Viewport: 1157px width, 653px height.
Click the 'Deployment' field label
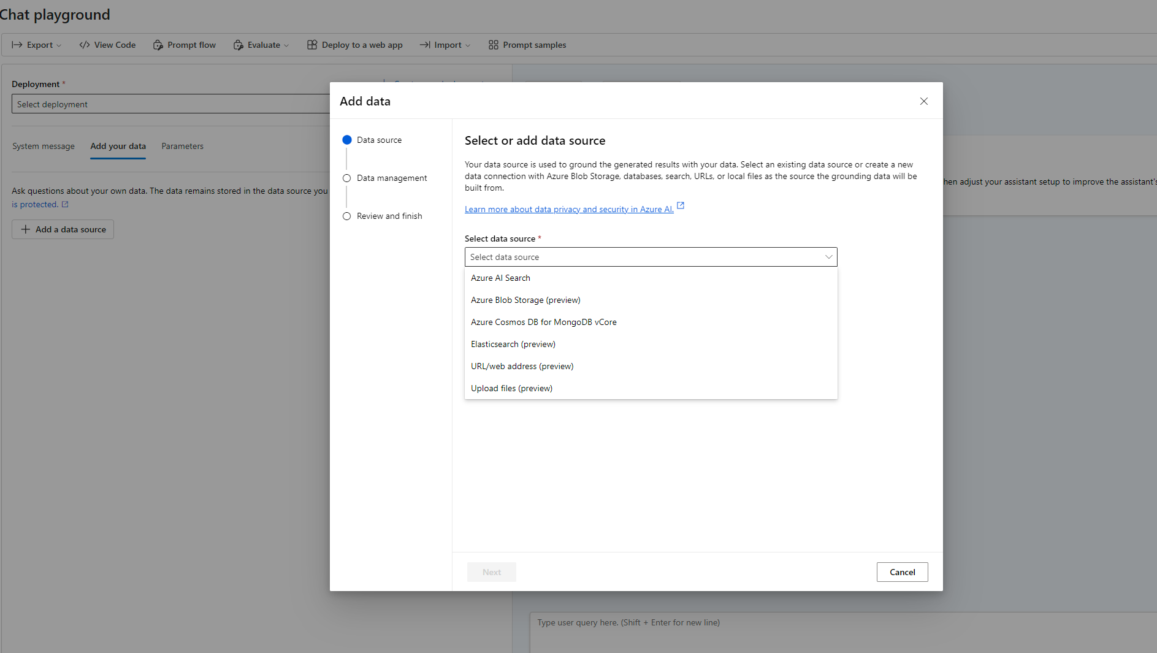[x=36, y=84]
